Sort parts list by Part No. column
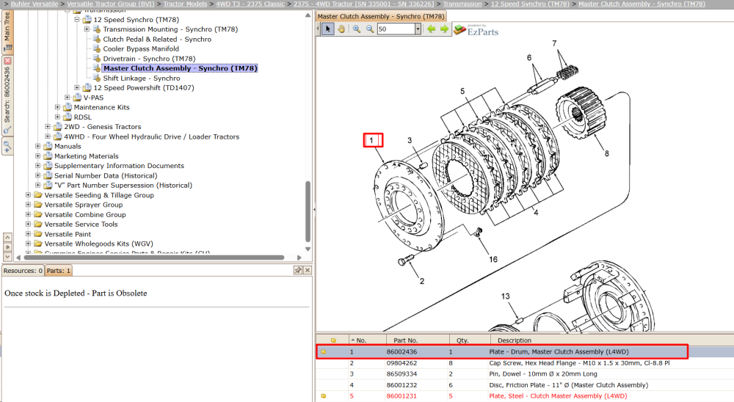Image resolution: width=734 pixels, height=402 pixels. pos(418,340)
